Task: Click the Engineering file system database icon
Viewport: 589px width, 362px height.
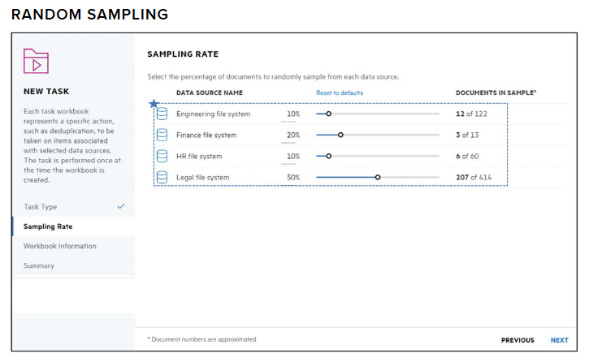Action: pyautogui.click(x=162, y=114)
